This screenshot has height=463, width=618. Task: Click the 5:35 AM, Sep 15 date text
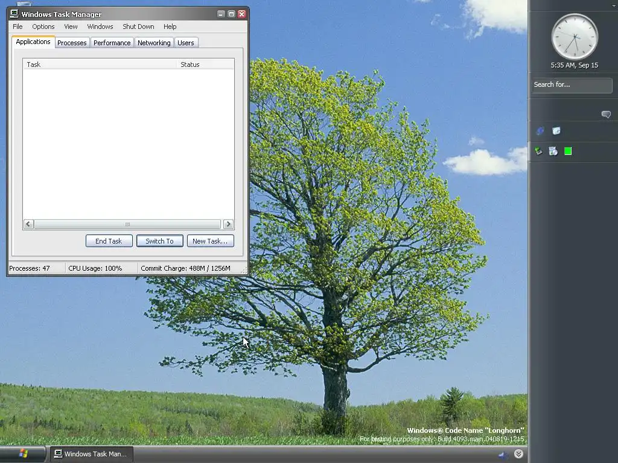click(x=575, y=65)
